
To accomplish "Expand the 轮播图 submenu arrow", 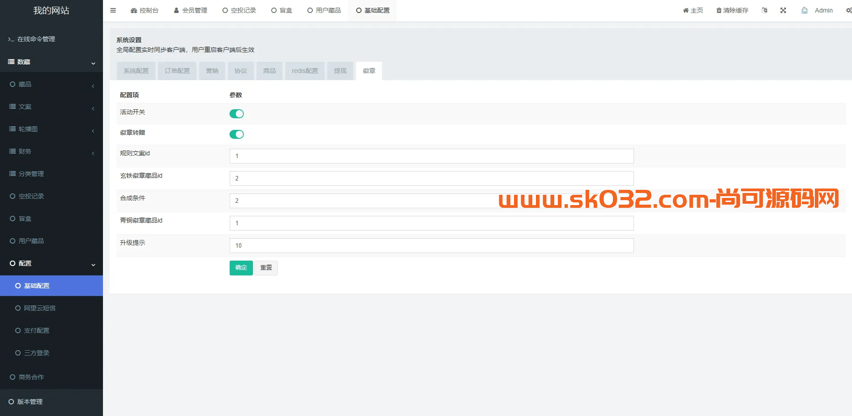I will click(x=93, y=130).
